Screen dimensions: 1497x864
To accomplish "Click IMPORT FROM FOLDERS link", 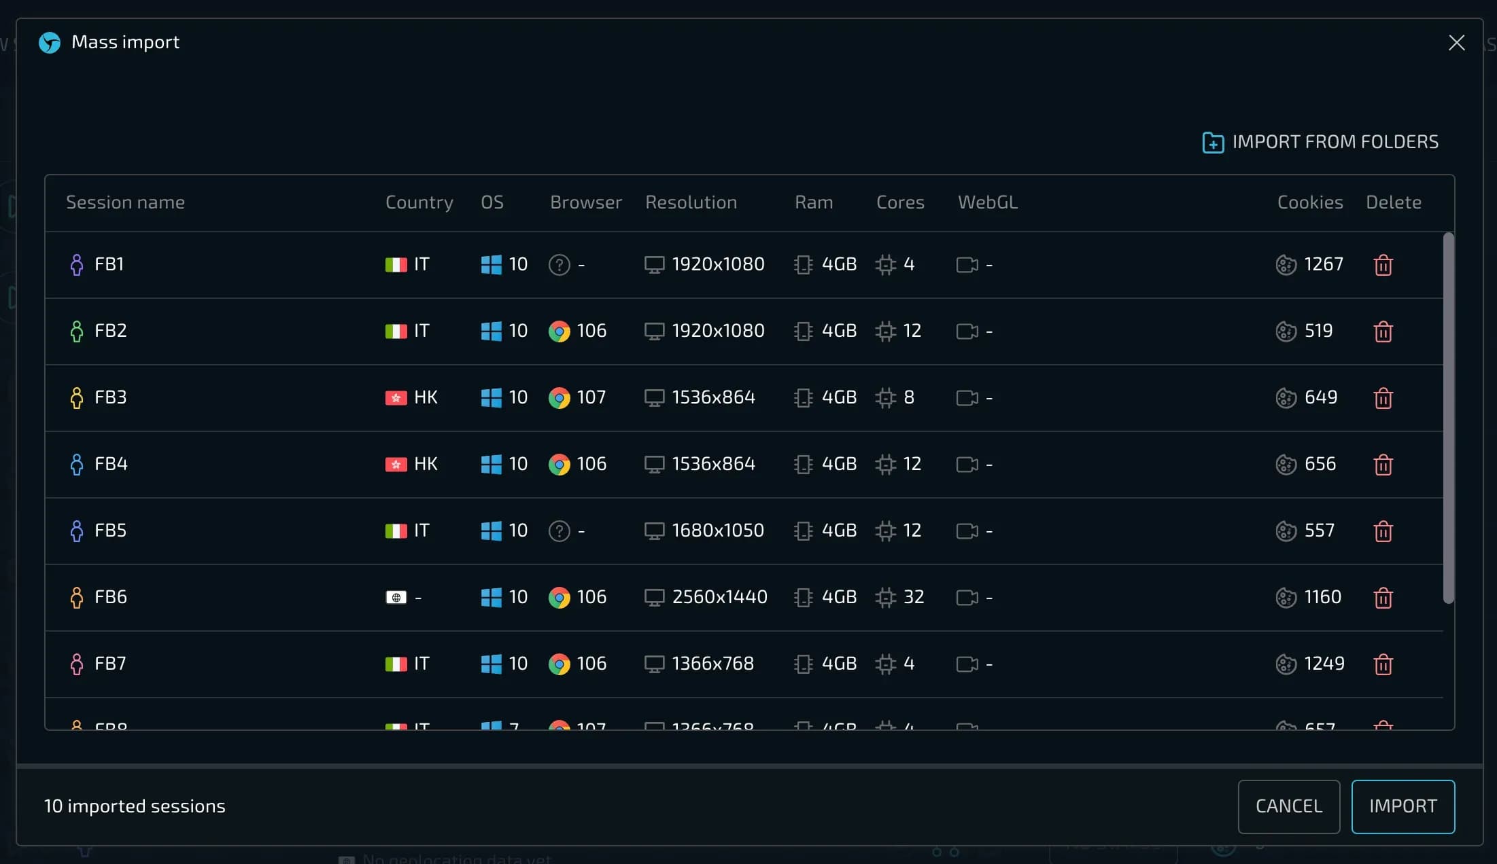I will pos(1335,142).
